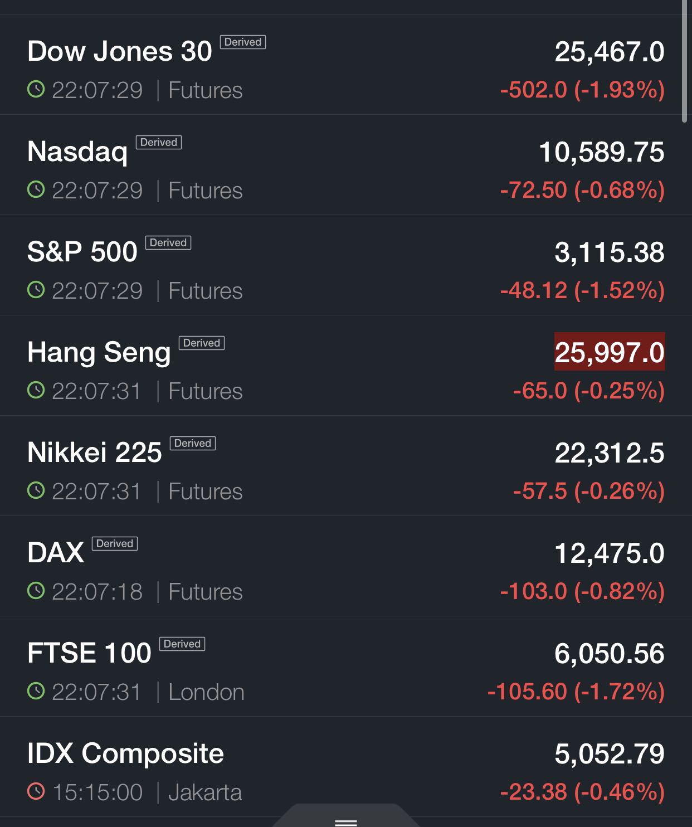Open the S&P 500 index details

coord(82,252)
